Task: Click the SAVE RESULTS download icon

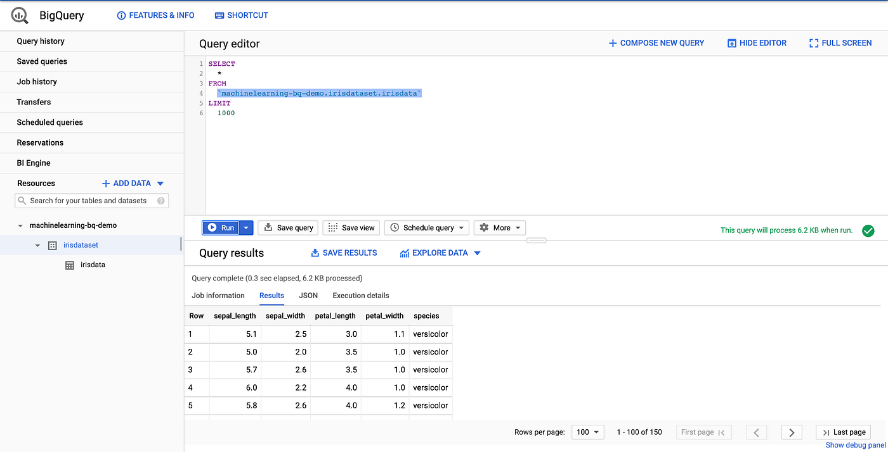Action: (x=315, y=252)
